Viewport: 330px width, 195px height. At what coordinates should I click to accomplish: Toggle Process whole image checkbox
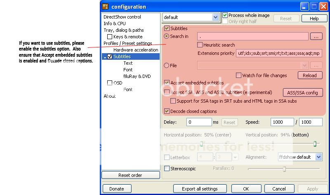(225, 15)
